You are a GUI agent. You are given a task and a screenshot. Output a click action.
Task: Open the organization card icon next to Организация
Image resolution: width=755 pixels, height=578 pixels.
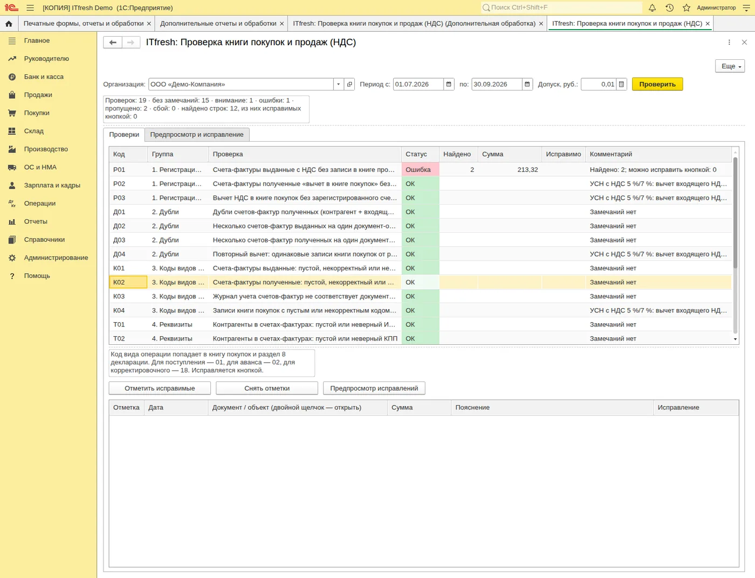349,84
